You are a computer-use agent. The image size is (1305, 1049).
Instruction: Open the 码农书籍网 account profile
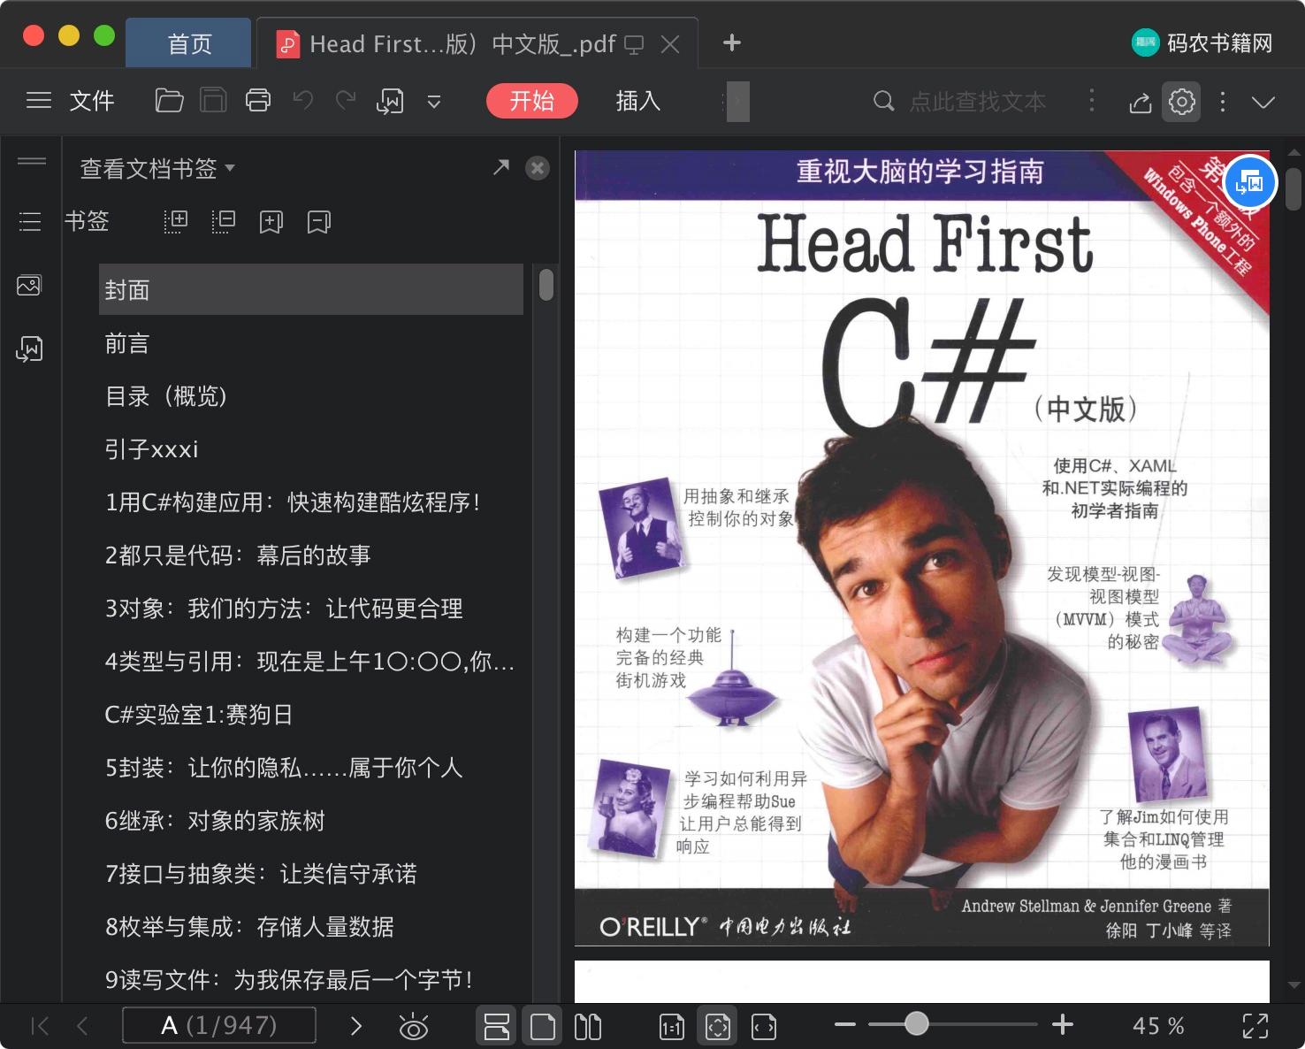point(1202,42)
